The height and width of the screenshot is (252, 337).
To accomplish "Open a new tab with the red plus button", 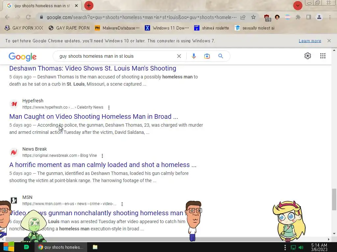I will coord(89,6).
